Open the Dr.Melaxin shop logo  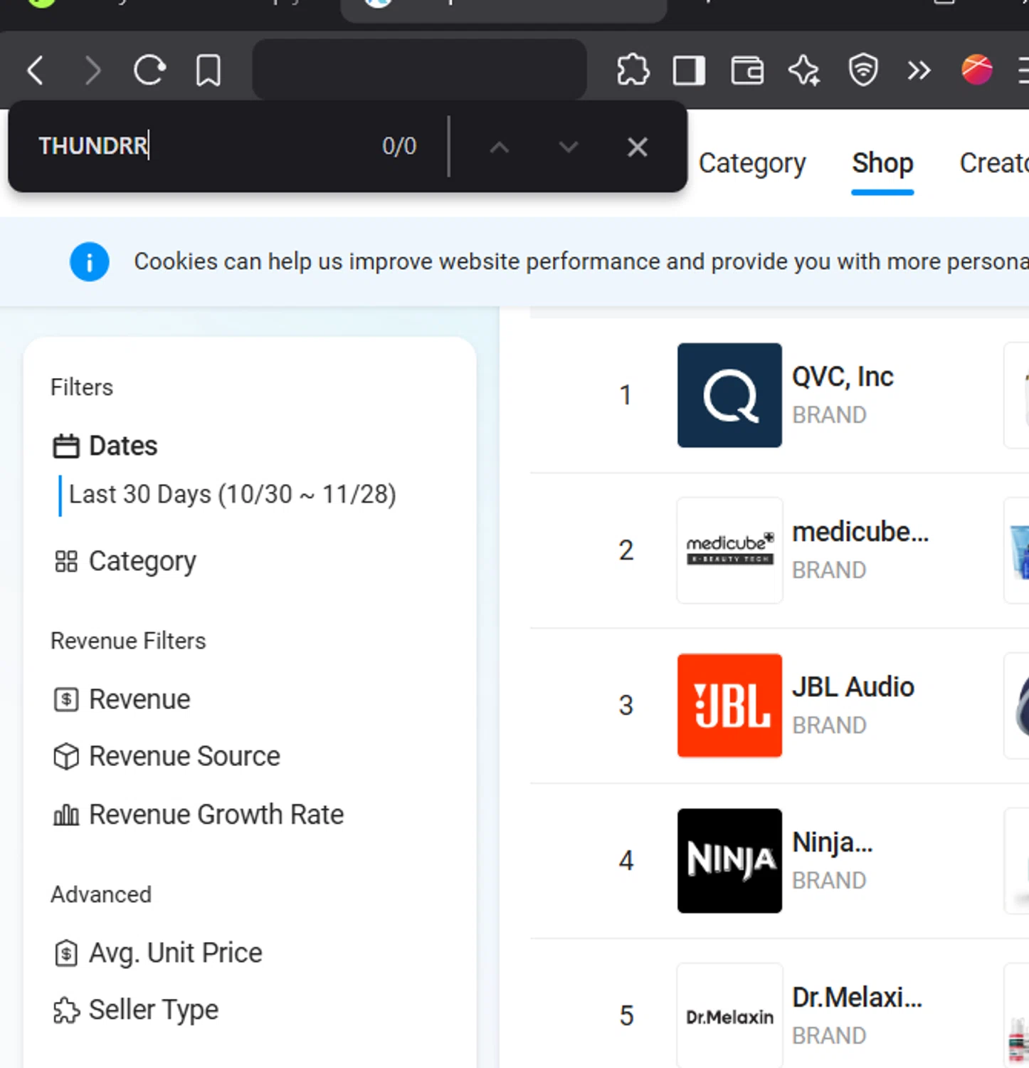coord(729,1016)
